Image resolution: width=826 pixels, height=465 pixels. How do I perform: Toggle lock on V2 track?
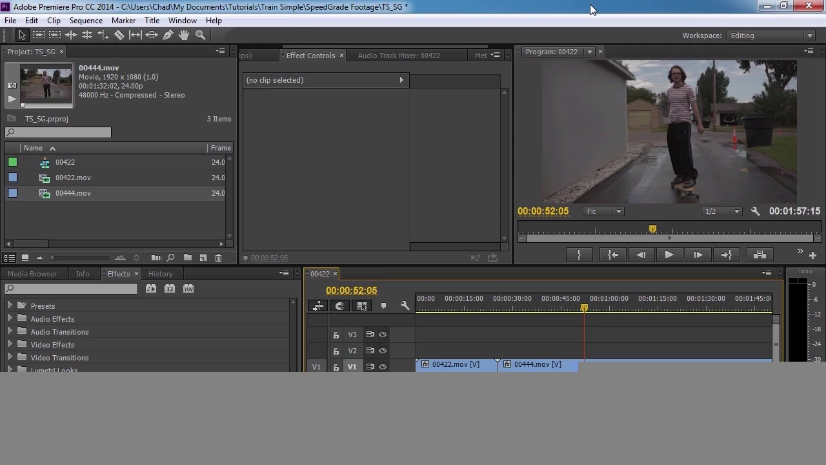[336, 351]
